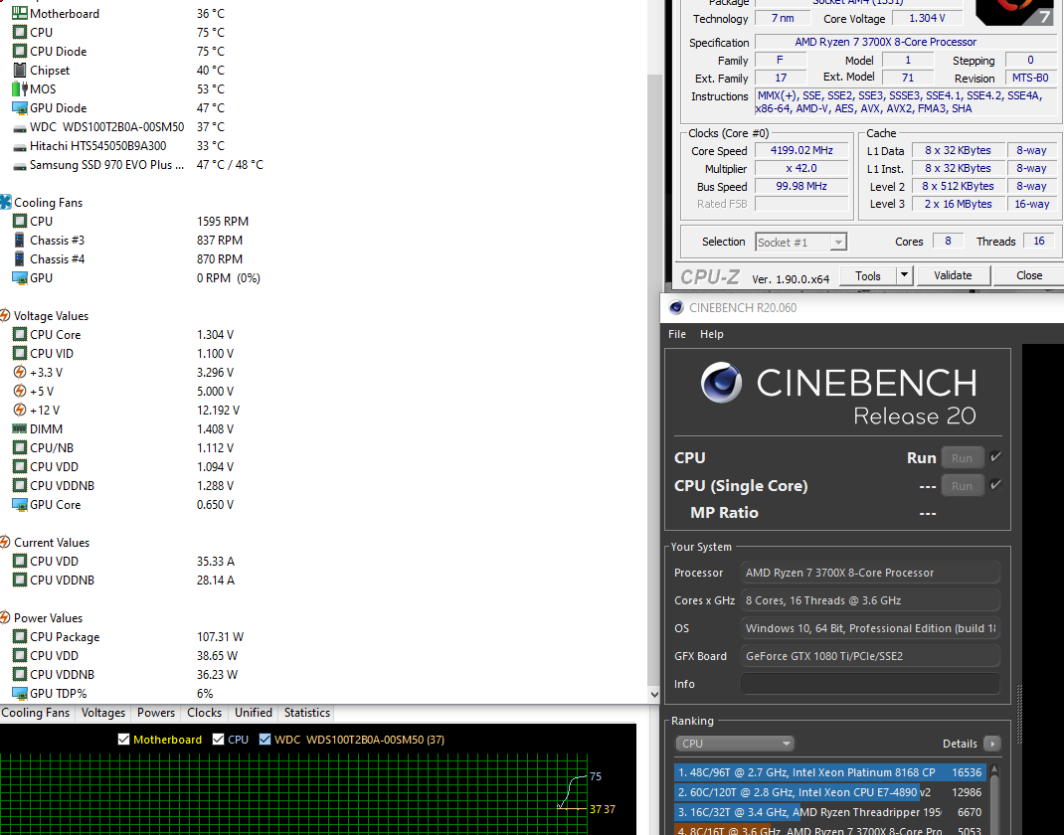Uncheck the Motherboard graph checkbox

[x=124, y=740]
